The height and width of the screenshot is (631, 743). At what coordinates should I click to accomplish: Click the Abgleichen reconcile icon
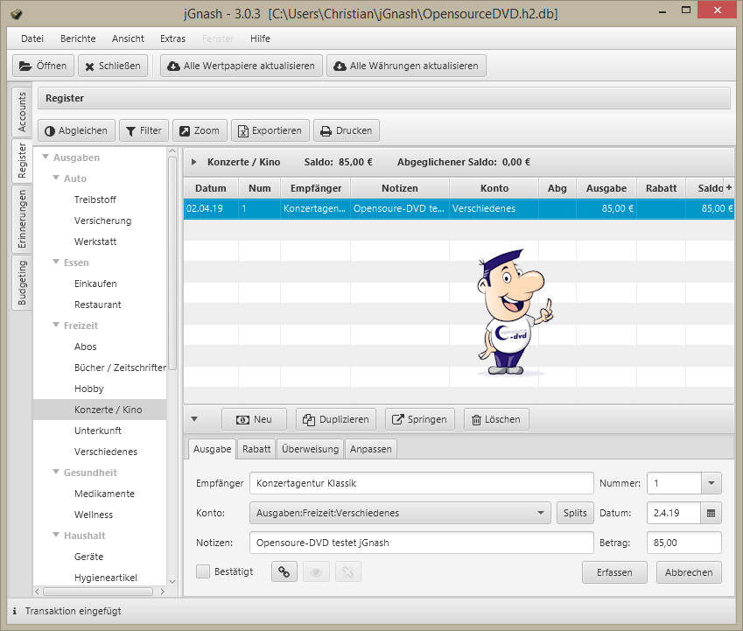tap(49, 130)
